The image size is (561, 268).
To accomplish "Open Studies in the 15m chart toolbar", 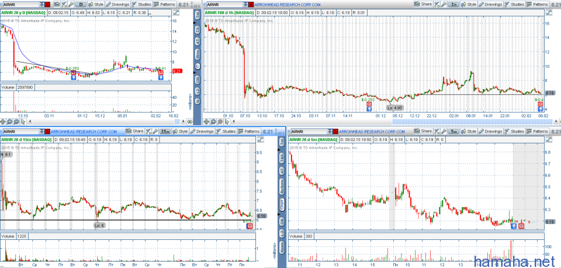I will 226,132.
